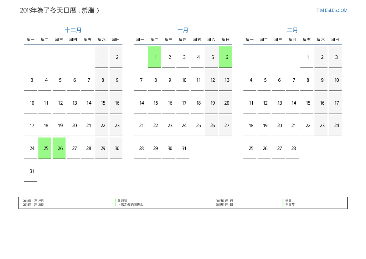
Task: Click the 十二月 month heading
Action: tap(73, 30)
